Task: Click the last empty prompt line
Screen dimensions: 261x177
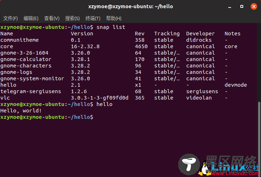Action: click(x=47, y=117)
